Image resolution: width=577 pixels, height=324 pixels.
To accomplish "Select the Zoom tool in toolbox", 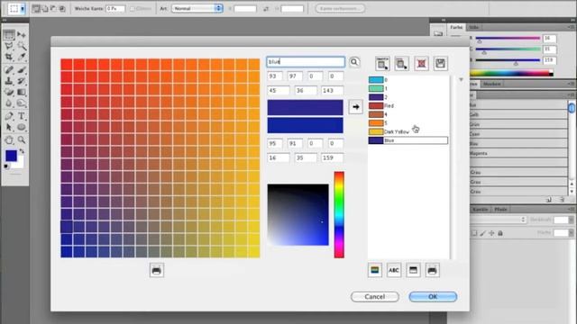I will (x=22, y=140).
